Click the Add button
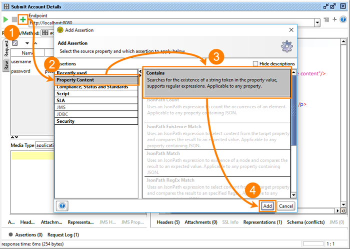350x249 pixels. tap(267, 206)
